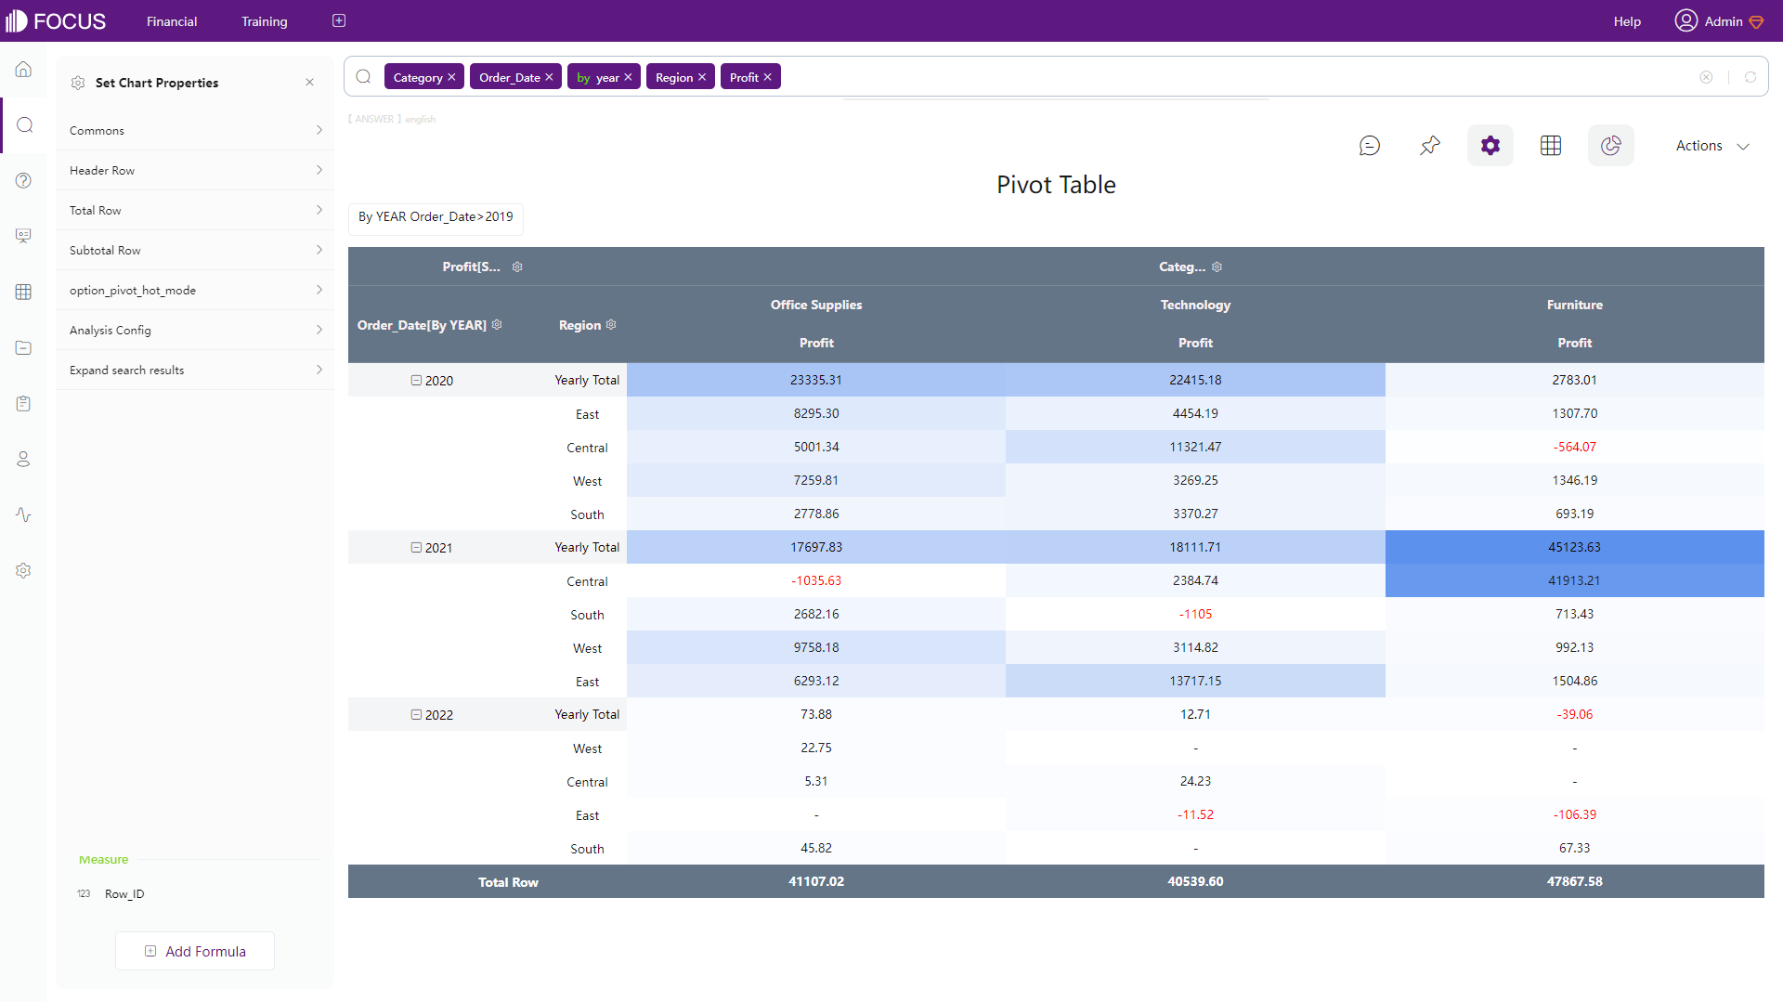Open the Category header gear icon
This screenshot has height=1002, width=1783.
pyautogui.click(x=1217, y=267)
